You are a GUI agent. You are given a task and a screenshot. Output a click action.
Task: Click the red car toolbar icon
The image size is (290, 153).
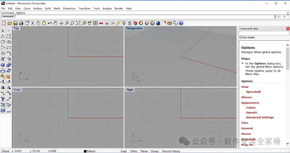click(101, 23)
